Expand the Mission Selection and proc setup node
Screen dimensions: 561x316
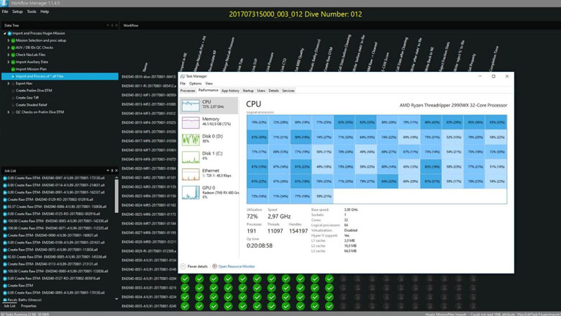(8, 40)
